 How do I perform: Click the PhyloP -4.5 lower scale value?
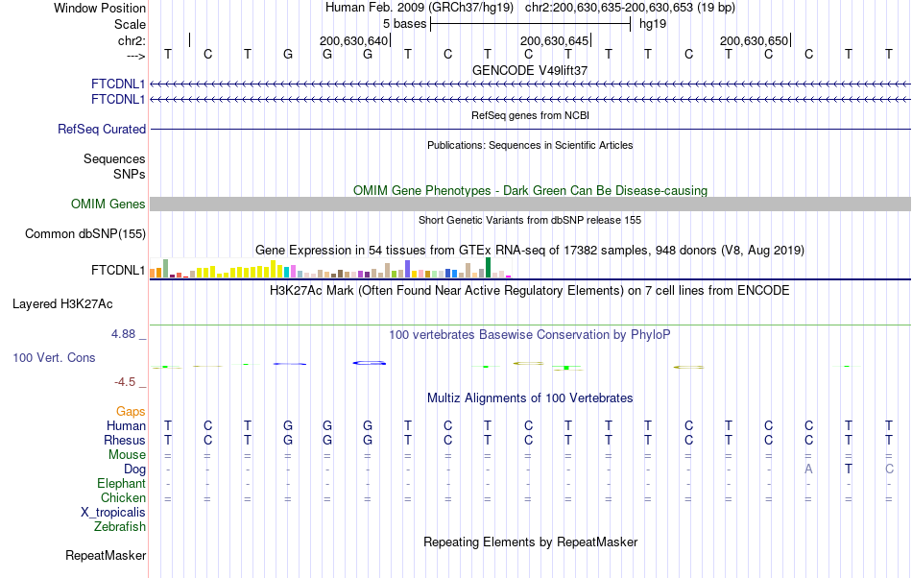point(125,382)
